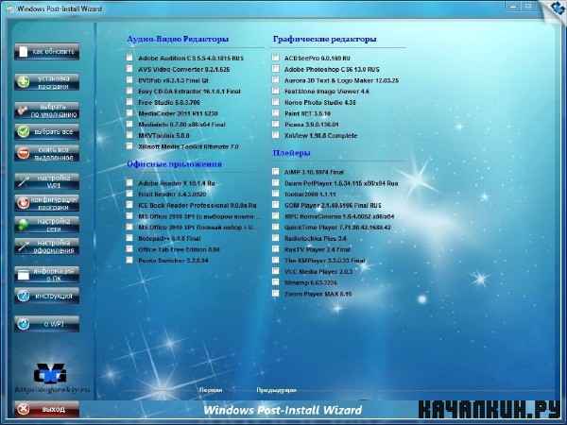
Task: Enable the Notepad++ checkbox
Action: pyautogui.click(x=129, y=238)
